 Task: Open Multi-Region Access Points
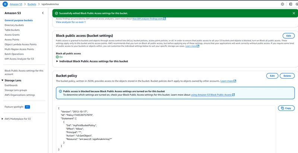(19, 49)
